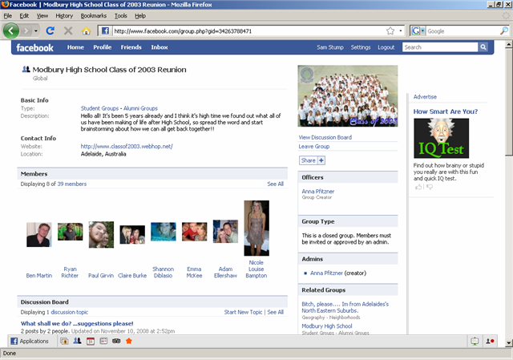Click Claire Burke member name

[132, 276]
